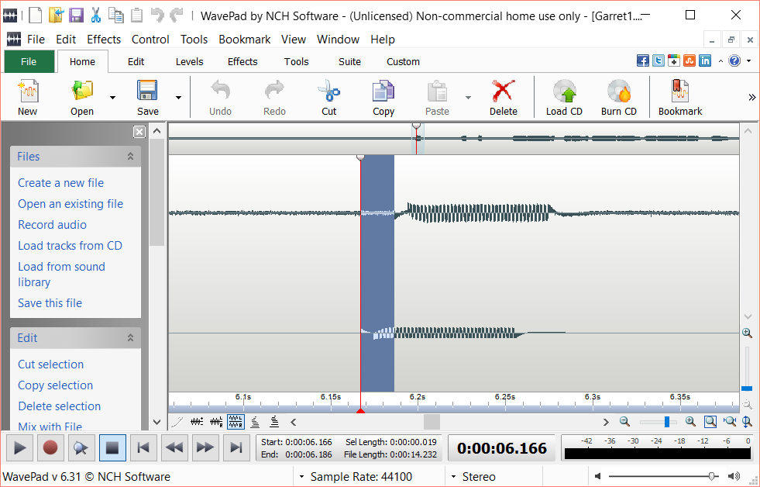Image resolution: width=760 pixels, height=487 pixels.
Task: Click the LinkedIn share icon
Action: (705, 60)
